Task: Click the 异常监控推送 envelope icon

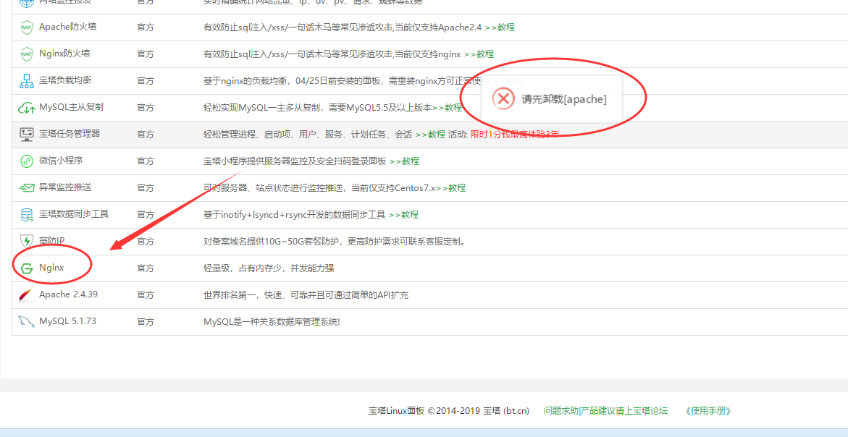Action: [27, 188]
